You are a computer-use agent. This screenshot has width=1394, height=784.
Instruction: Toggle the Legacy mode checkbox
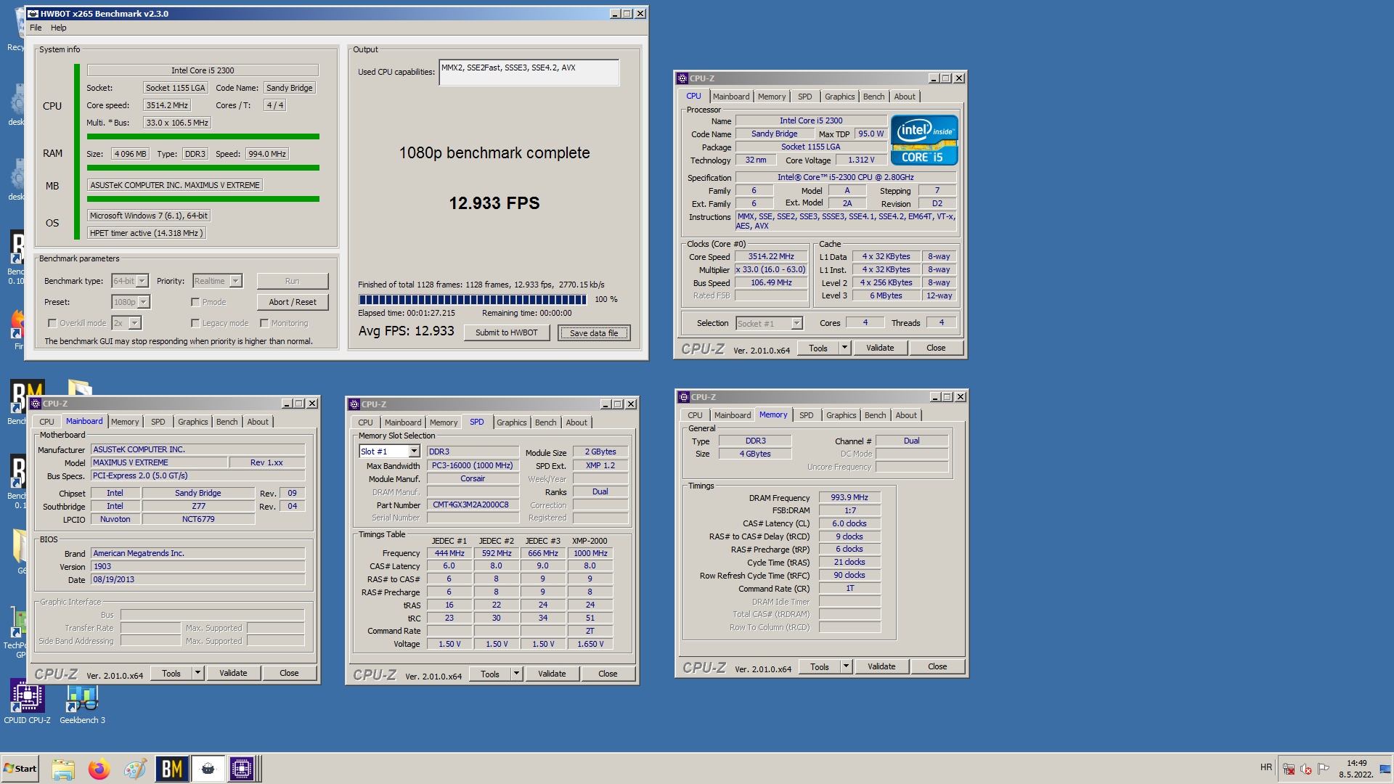pos(195,323)
